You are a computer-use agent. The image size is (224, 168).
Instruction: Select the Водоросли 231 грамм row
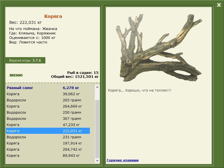click(48, 137)
